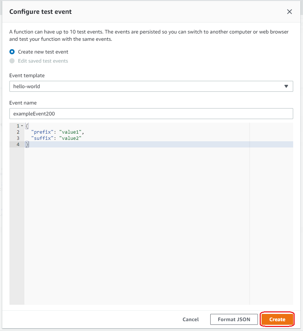Click the "prefix" key in JSON editor
Viewport: 303px width, 331px height.
coord(43,132)
